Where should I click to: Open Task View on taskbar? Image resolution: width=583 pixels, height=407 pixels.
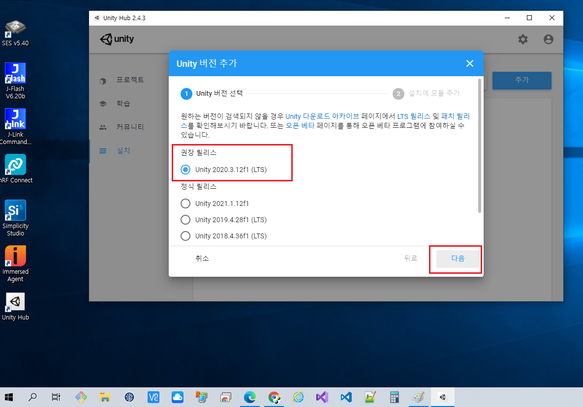(x=56, y=397)
